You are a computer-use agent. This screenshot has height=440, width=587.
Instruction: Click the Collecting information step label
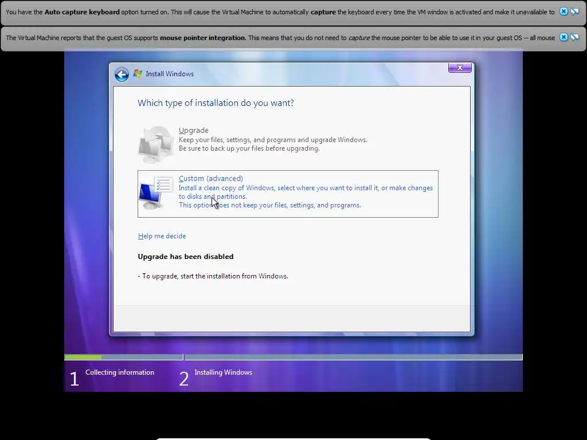pos(120,372)
